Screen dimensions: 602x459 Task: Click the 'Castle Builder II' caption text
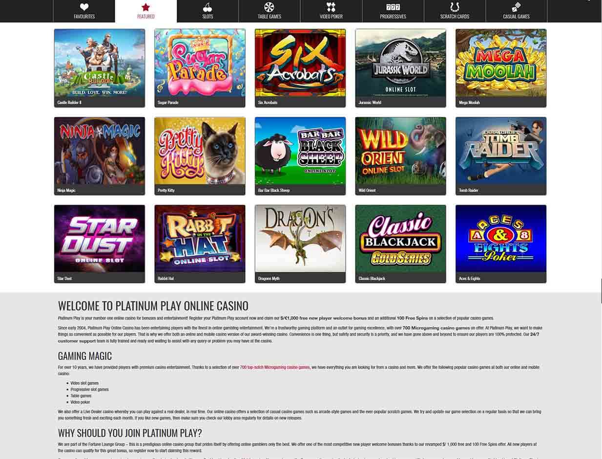pos(69,103)
